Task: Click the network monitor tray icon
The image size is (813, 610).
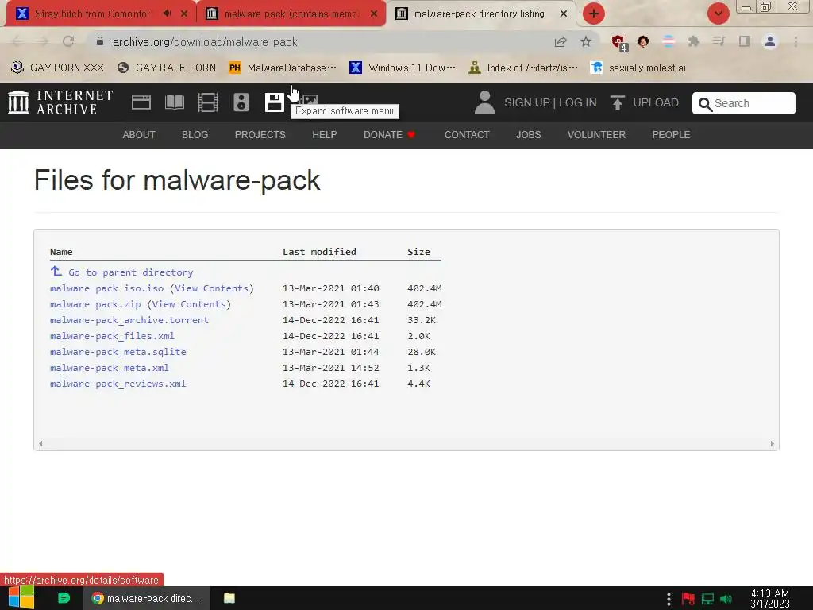Action: tap(707, 599)
